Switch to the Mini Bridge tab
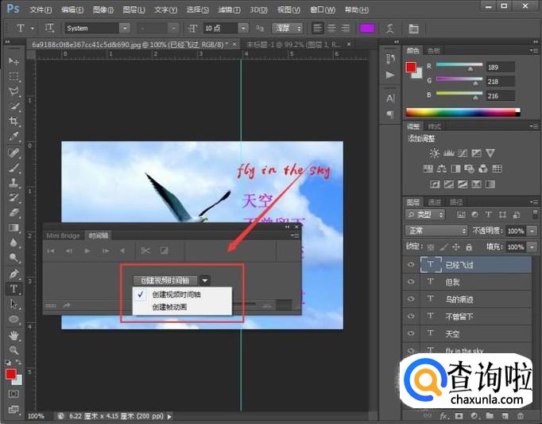This screenshot has height=424, width=542. click(63, 235)
